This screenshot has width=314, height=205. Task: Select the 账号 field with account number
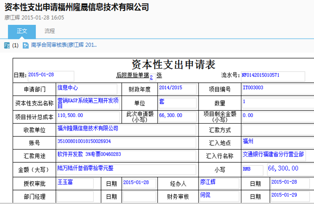[x=126, y=143]
